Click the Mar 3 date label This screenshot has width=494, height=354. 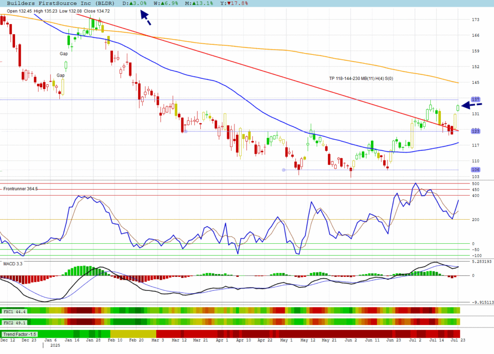pos(158,340)
